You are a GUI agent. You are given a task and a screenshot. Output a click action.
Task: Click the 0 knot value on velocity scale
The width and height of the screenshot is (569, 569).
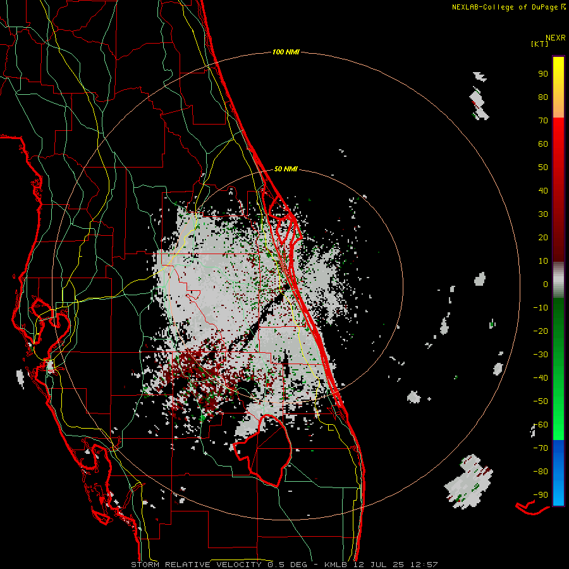click(546, 284)
